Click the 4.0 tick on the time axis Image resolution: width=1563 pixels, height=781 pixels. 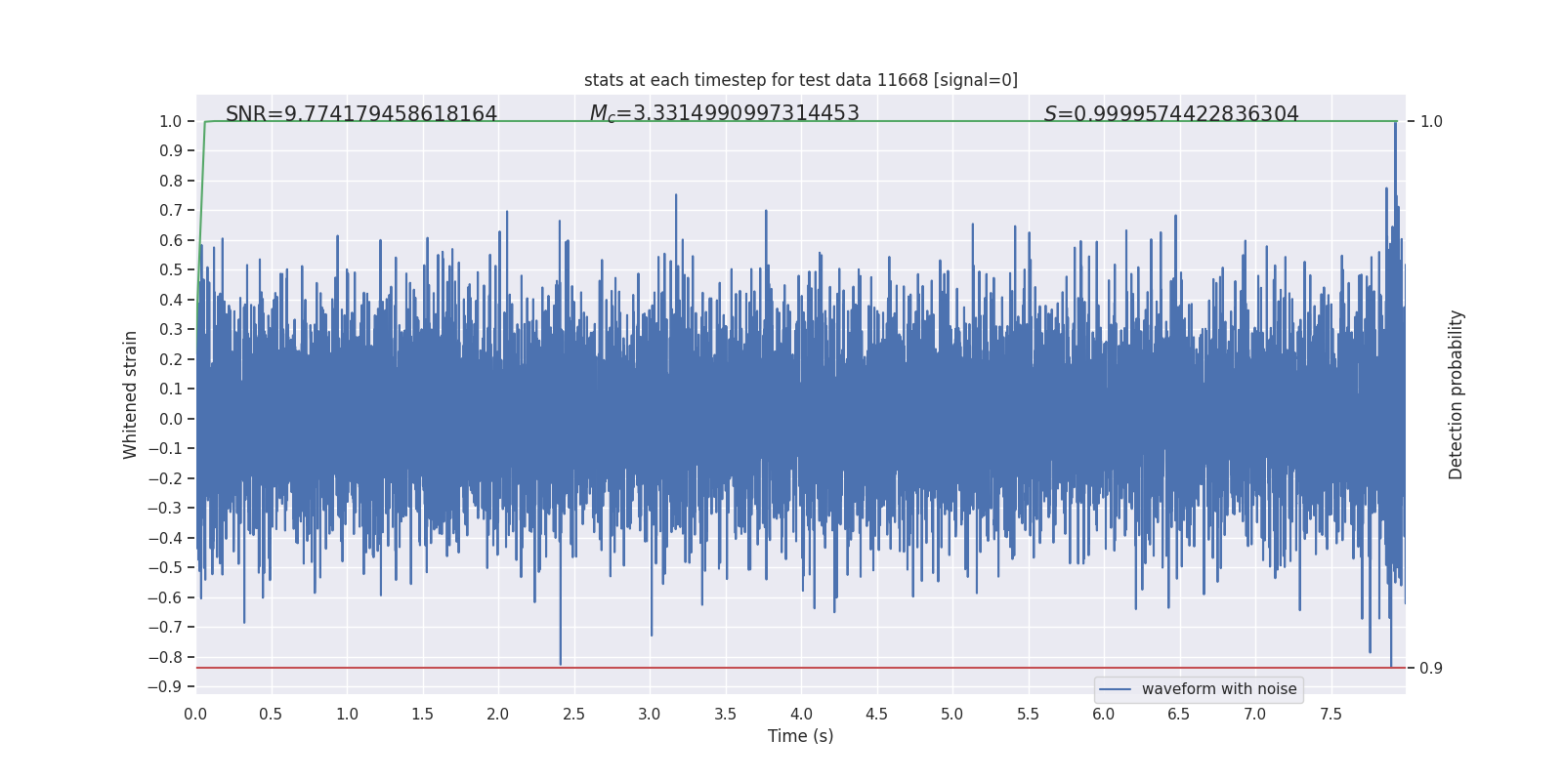(x=801, y=714)
